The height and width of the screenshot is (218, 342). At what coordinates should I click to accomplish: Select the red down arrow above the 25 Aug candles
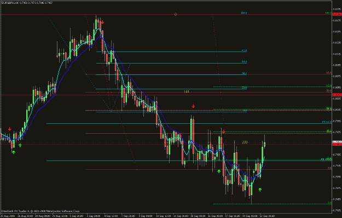[x=10, y=129]
